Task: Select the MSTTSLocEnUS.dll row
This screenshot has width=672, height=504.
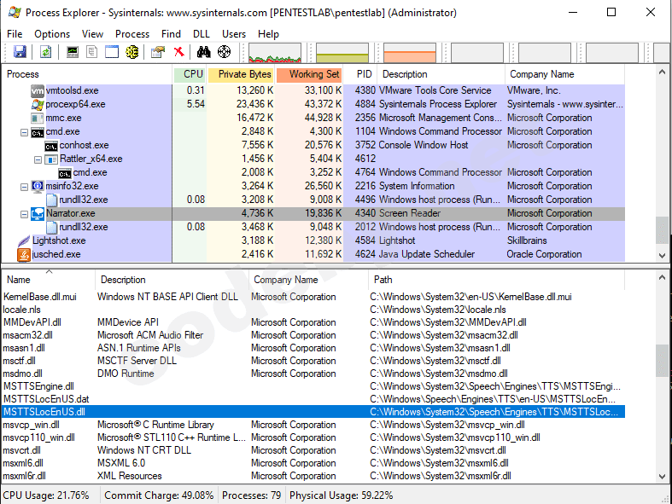Action: (313, 412)
